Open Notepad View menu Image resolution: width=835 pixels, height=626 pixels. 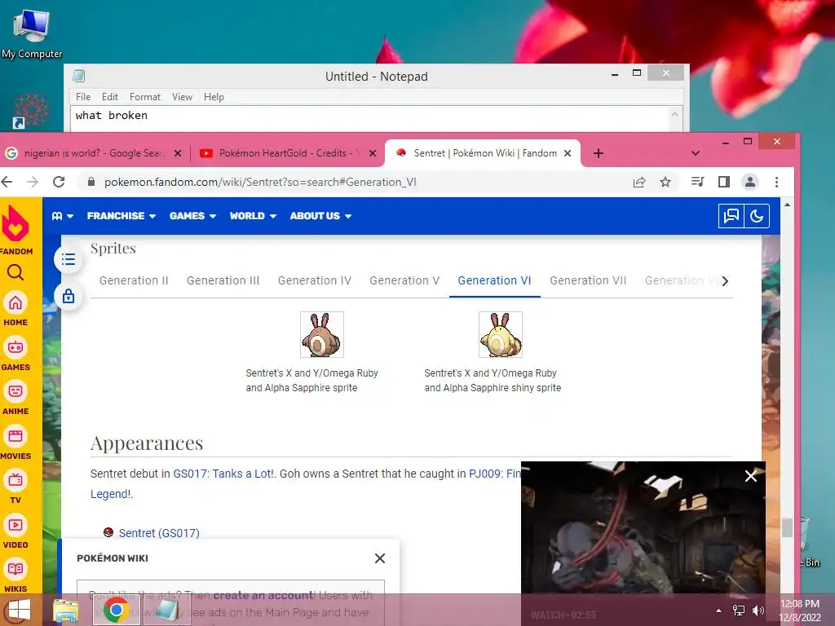point(182,97)
